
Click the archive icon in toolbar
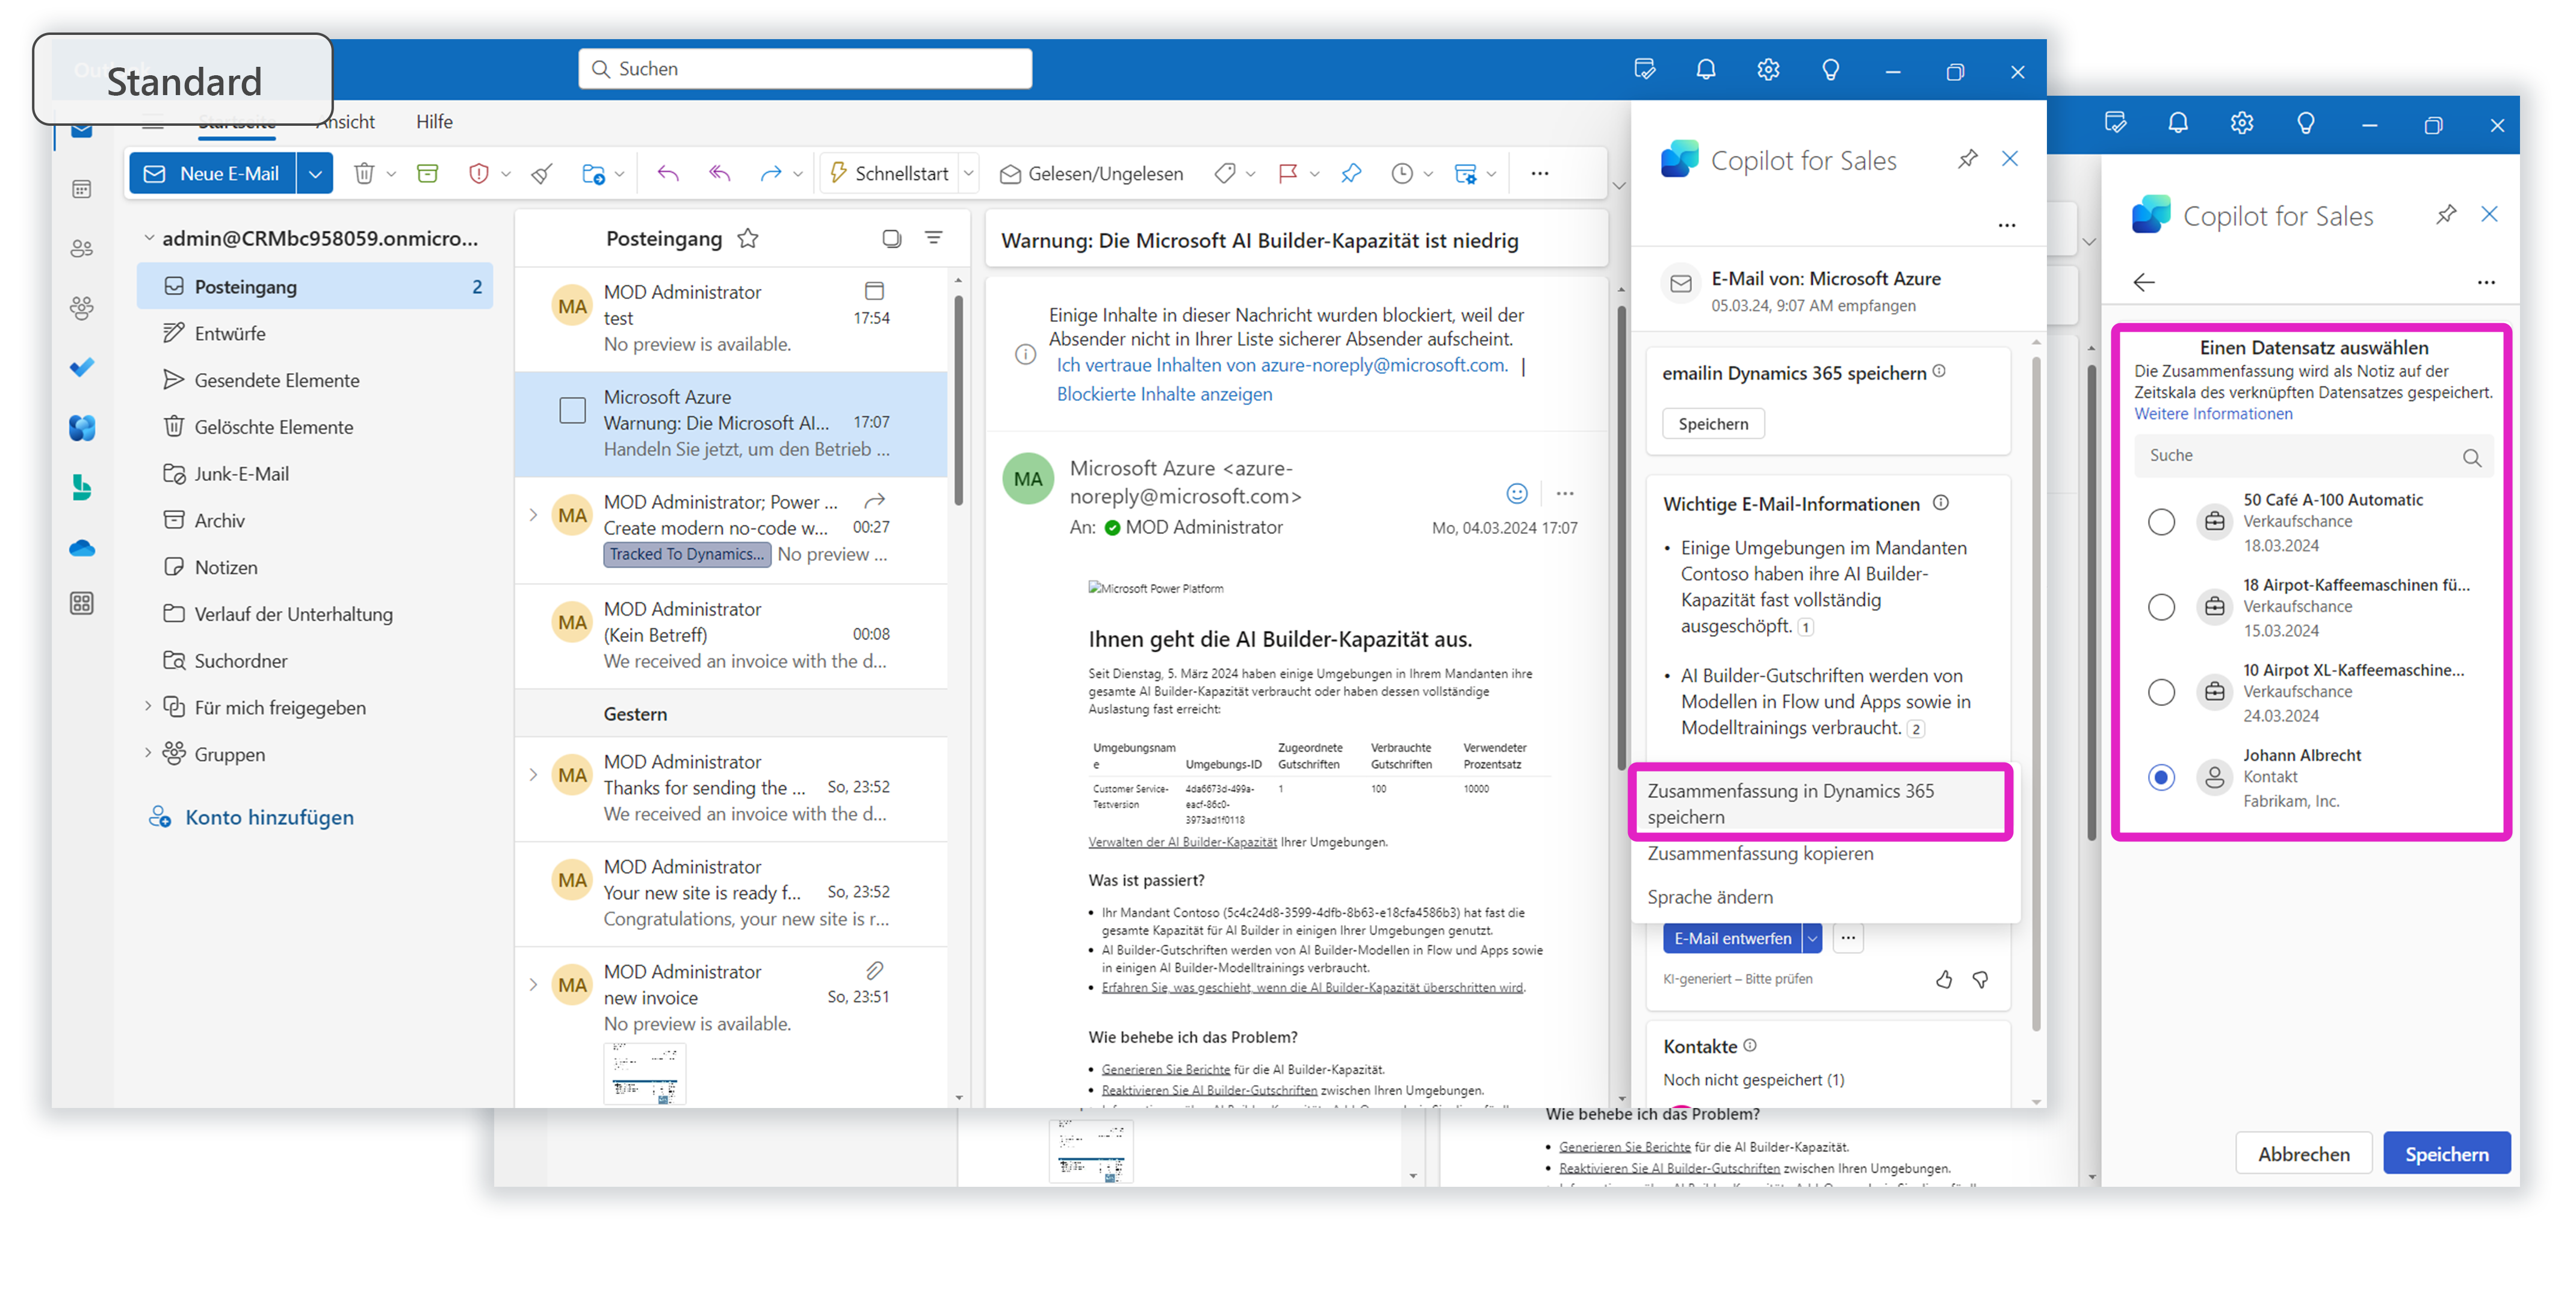[427, 174]
